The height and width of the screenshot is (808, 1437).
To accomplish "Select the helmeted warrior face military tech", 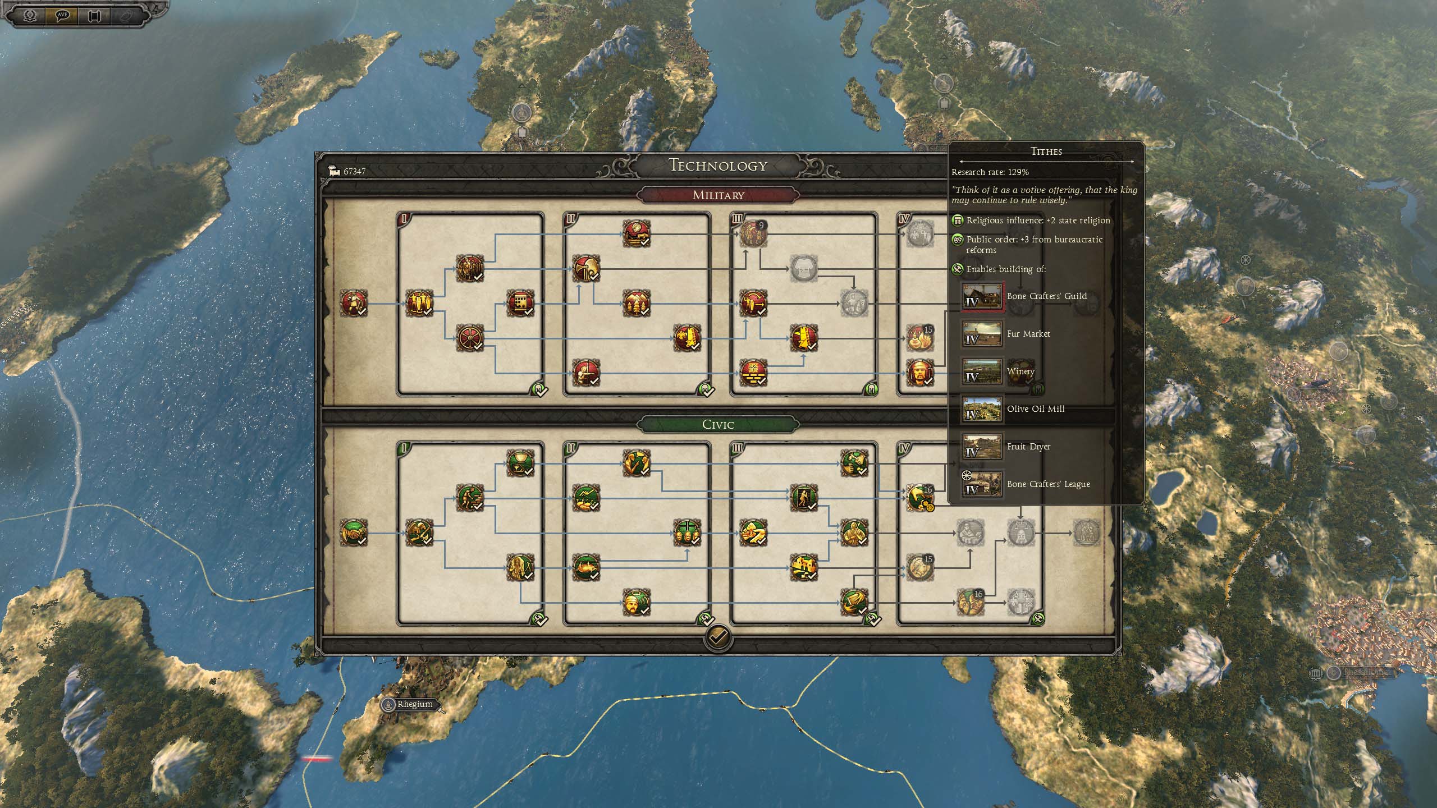I will coord(920,373).
